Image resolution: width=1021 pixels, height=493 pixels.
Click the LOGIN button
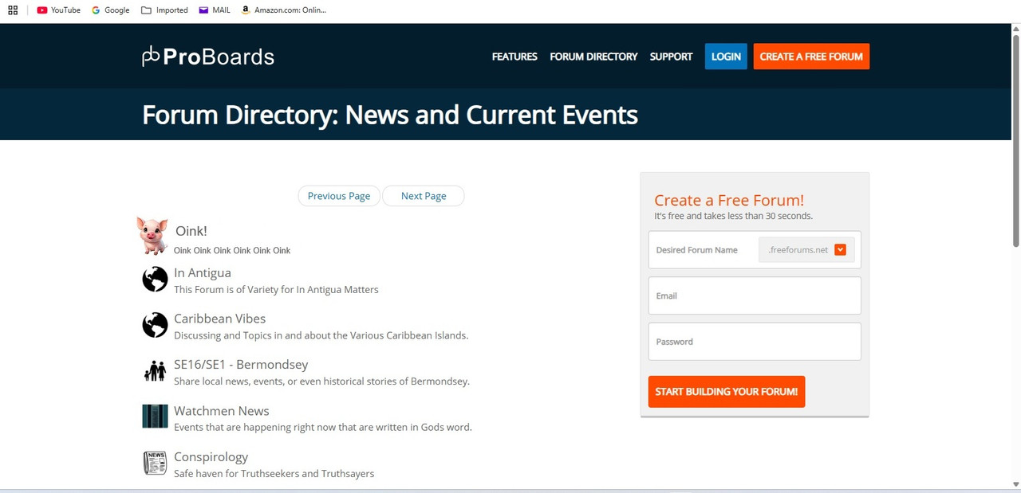(x=726, y=57)
